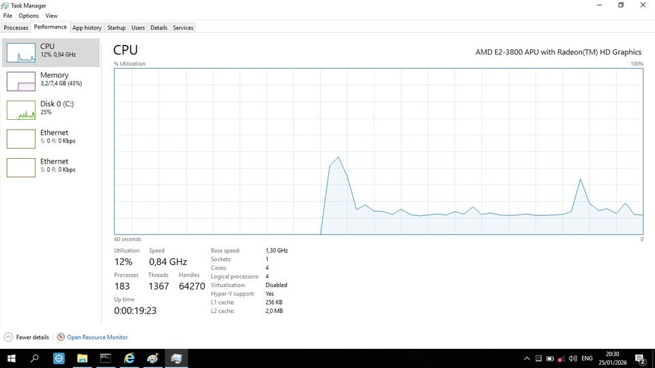Click the Open Resource Monitor link

(98, 337)
